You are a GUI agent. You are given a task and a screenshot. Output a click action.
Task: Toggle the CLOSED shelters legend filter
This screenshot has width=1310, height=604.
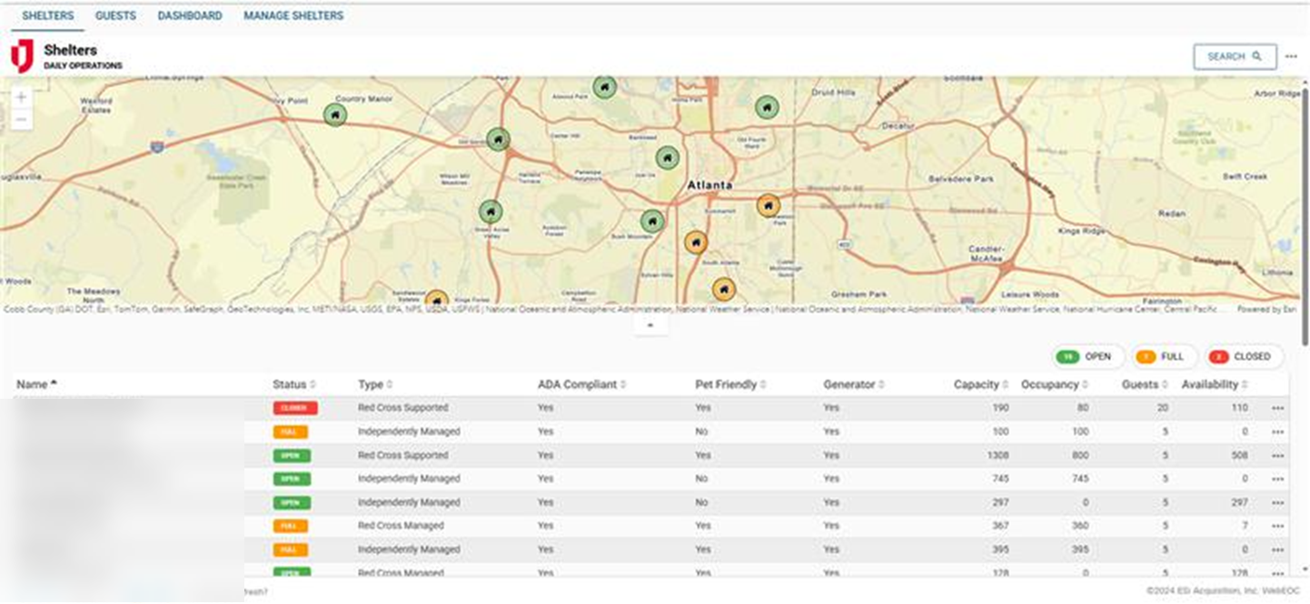[1242, 356]
